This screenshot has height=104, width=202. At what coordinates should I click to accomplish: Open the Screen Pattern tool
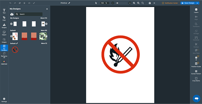point(196,72)
